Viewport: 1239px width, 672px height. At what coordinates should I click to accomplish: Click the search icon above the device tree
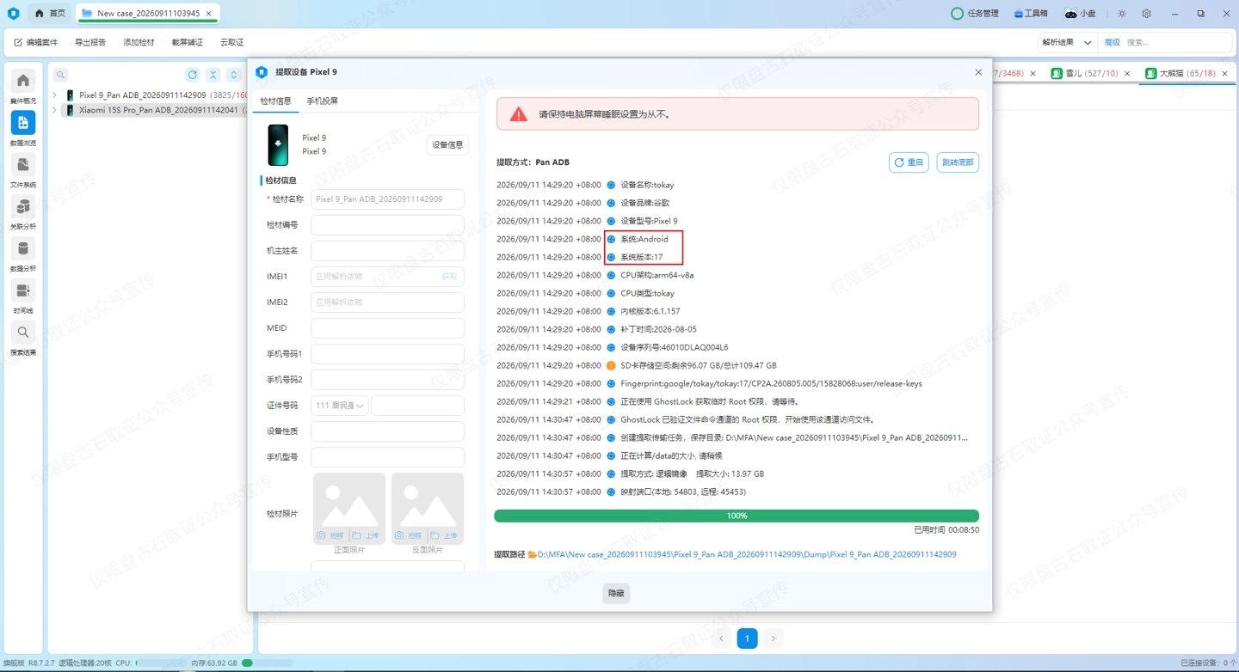[61, 75]
